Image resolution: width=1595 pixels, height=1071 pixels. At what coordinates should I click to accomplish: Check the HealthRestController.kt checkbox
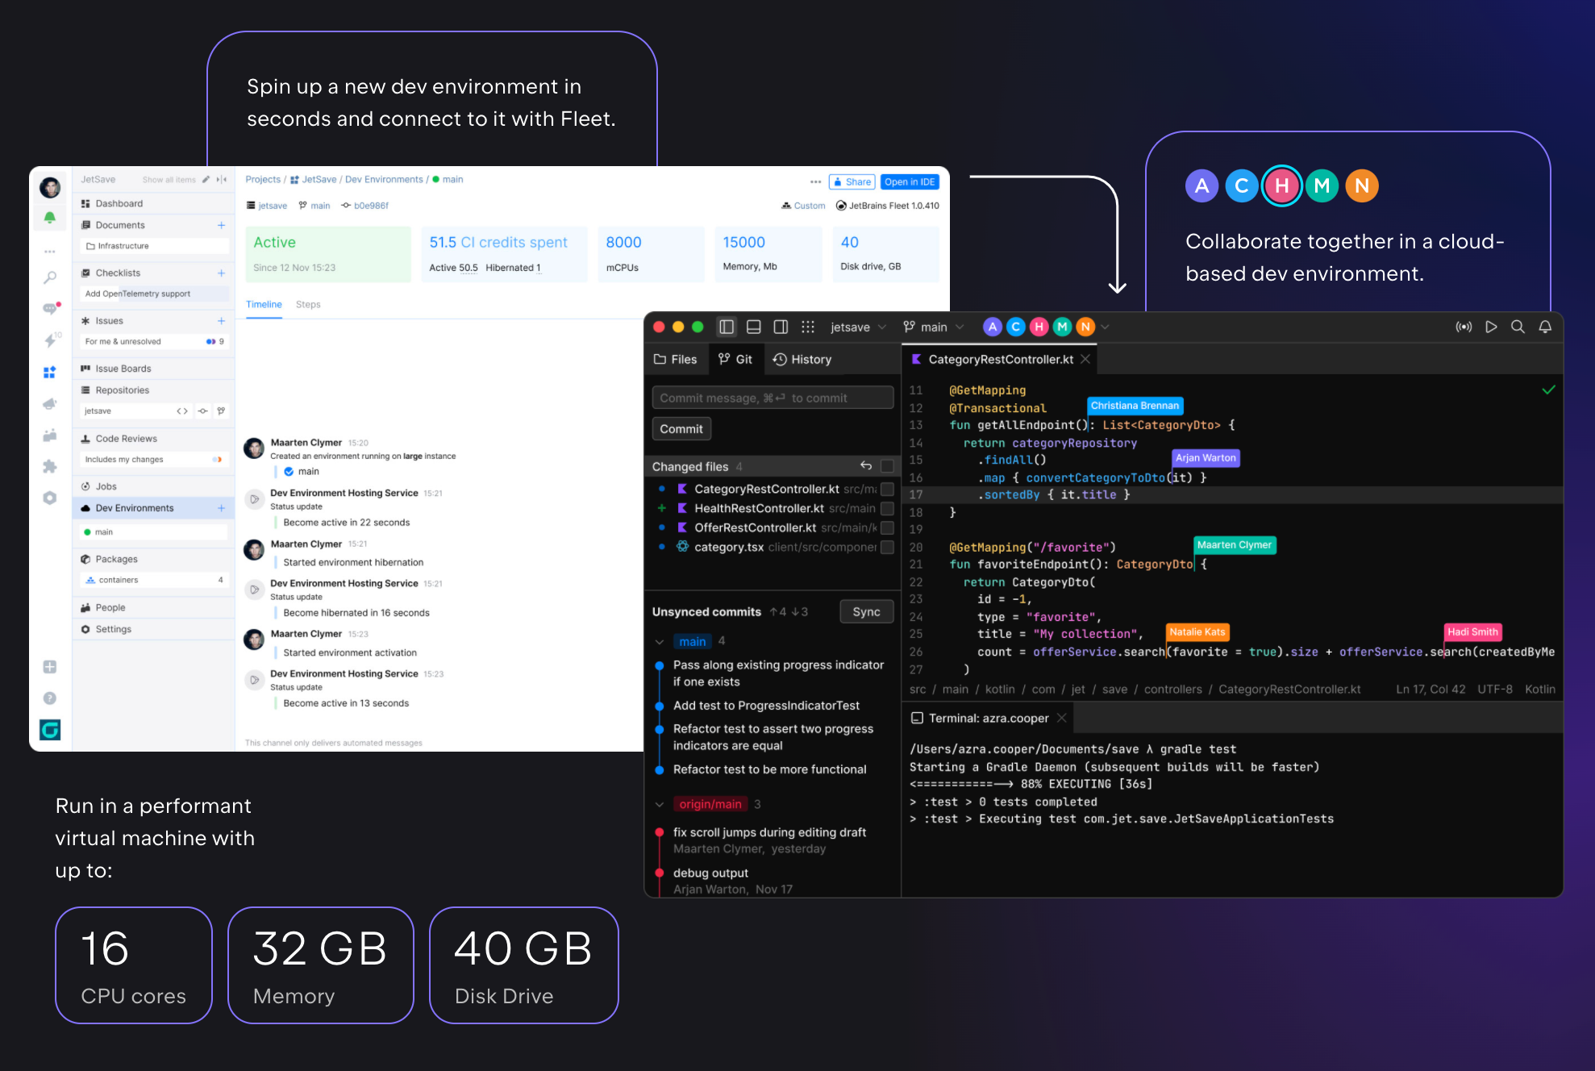tap(888, 508)
